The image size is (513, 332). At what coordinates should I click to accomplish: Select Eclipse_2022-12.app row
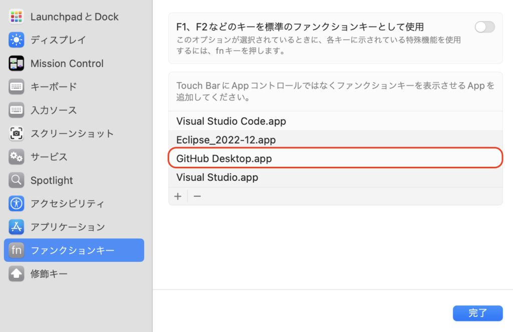pyautogui.click(x=226, y=140)
